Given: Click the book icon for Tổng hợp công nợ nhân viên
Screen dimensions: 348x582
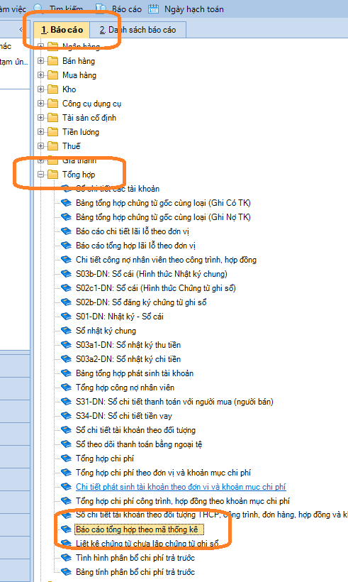Looking at the screenshot, I should click(x=66, y=387).
